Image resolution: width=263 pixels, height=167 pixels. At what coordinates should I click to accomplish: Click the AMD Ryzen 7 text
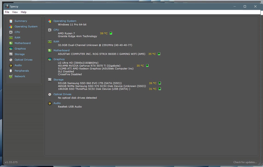66,33
